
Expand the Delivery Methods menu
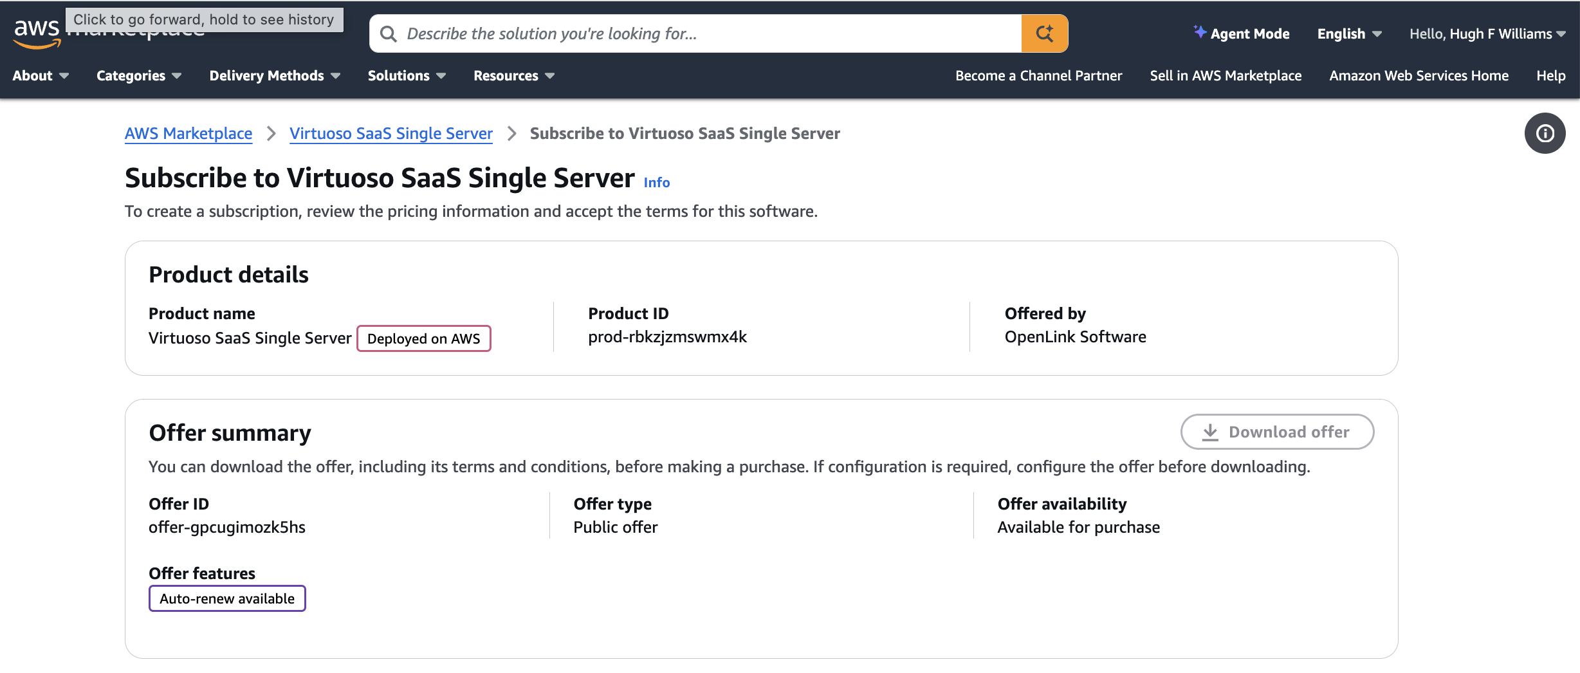pyautogui.click(x=275, y=75)
